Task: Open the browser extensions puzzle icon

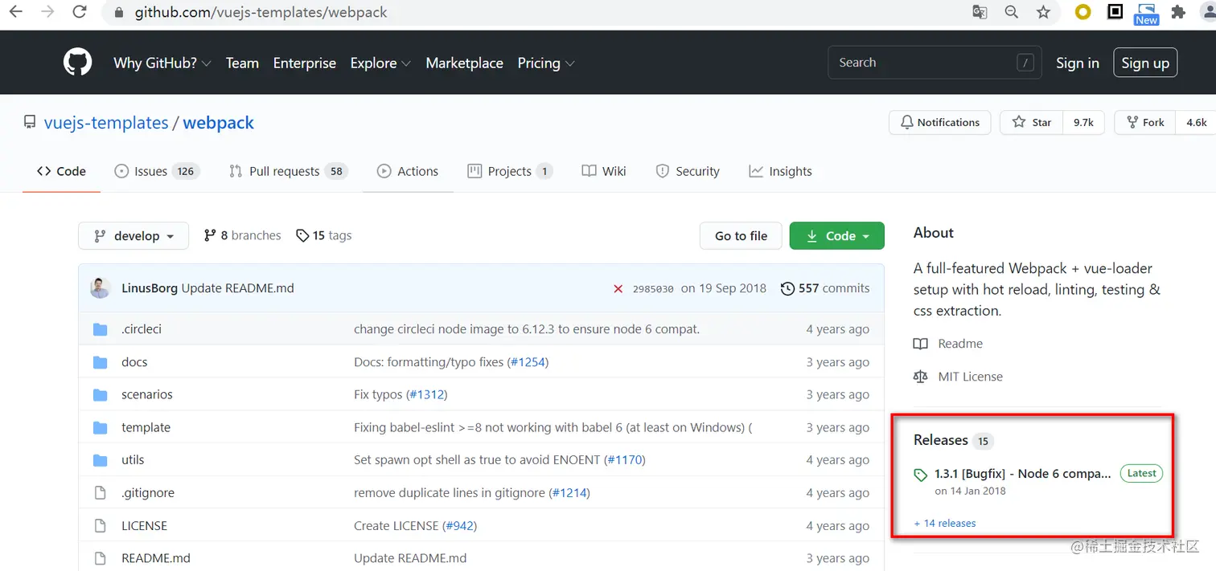Action: pyautogui.click(x=1178, y=12)
